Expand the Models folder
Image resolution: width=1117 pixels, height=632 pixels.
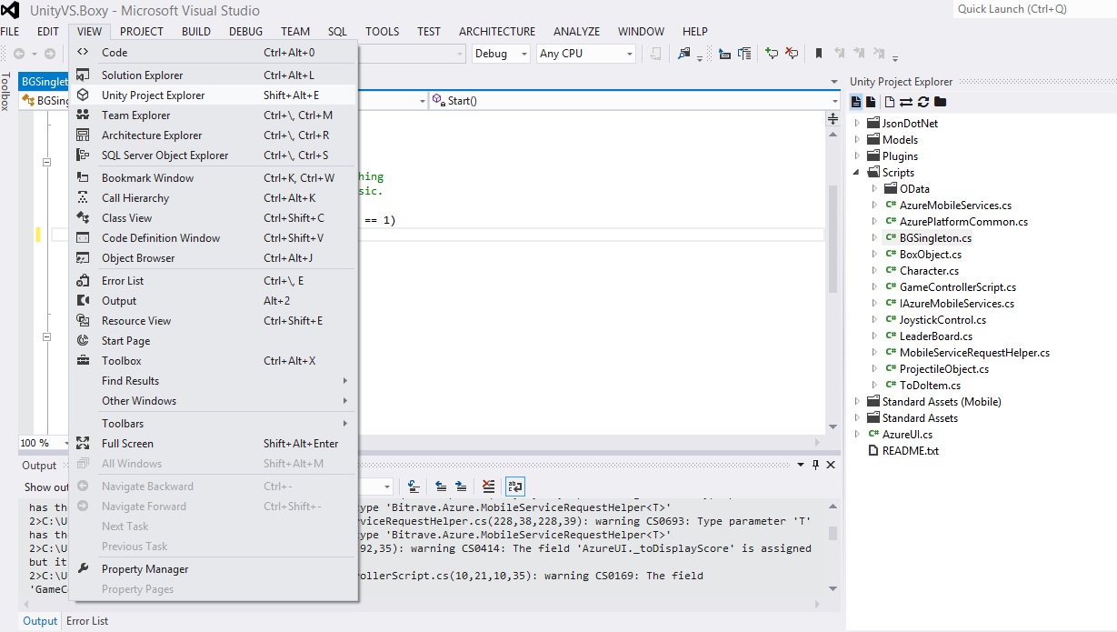[x=857, y=140]
